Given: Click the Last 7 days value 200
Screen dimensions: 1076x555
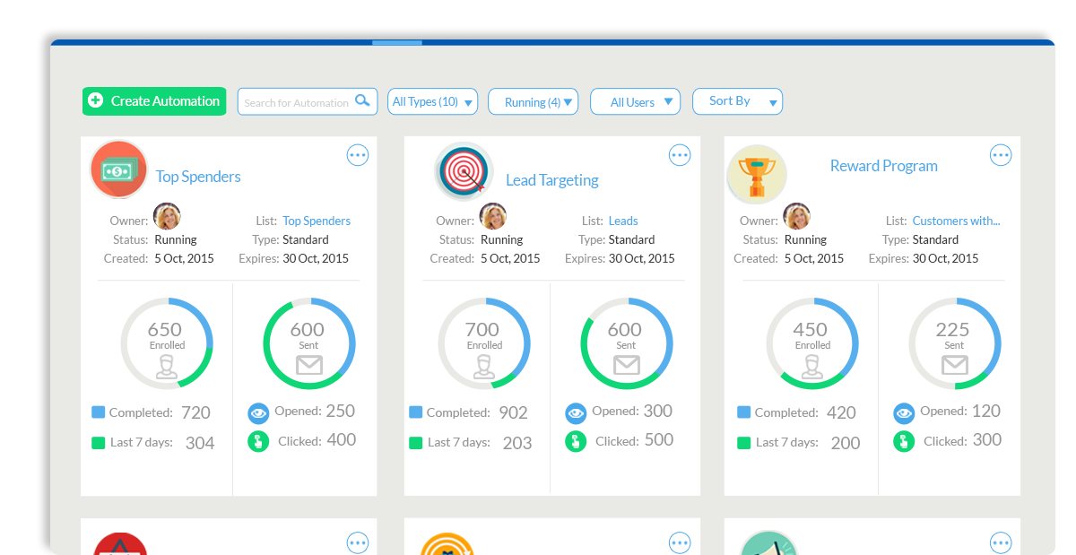Looking at the screenshot, I should (846, 443).
